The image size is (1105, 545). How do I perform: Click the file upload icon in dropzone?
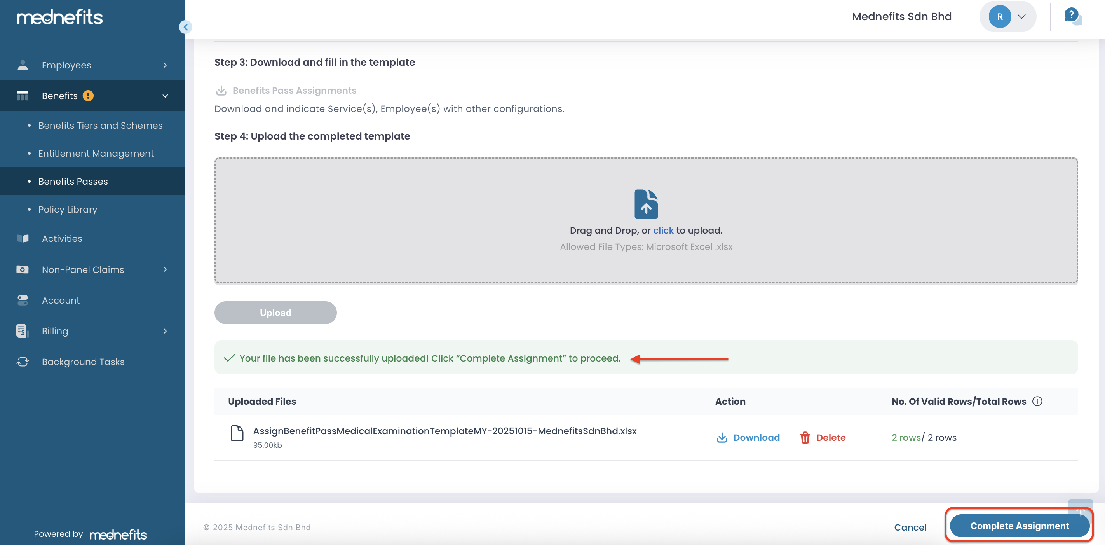point(646,204)
